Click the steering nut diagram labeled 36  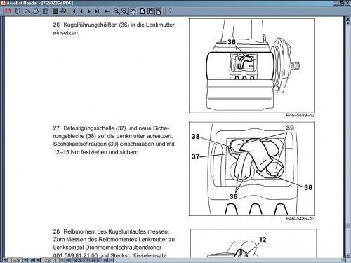252,65
